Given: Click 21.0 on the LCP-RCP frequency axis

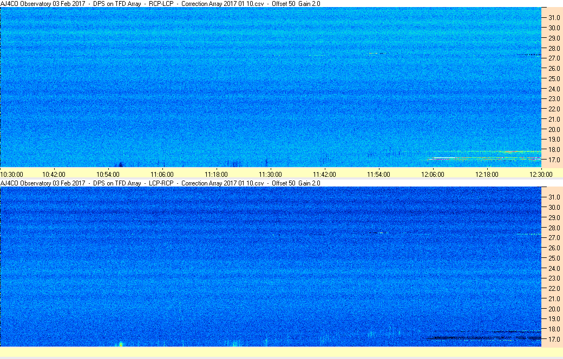Looking at the screenshot, I should pos(554,299).
